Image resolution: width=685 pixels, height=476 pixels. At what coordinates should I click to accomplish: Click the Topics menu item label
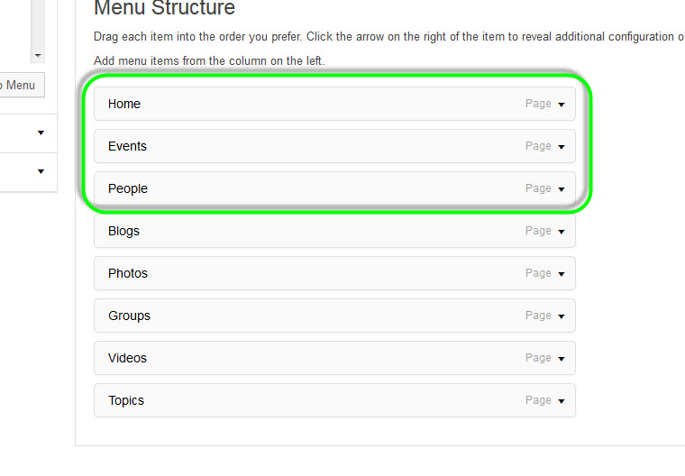[126, 400]
